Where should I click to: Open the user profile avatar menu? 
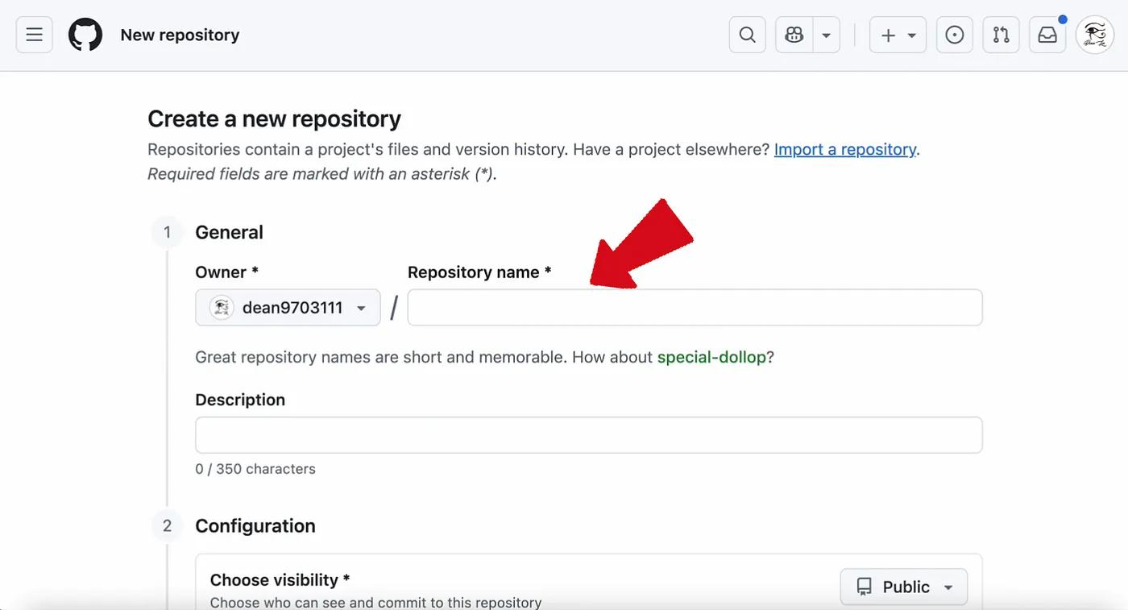click(x=1095, y=35)
